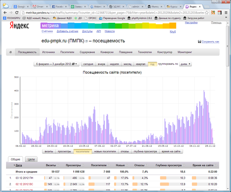The height and width of the screenshot is (192, 231).
Task: Show время на сайте on chart
Action: tap(171, 151)
